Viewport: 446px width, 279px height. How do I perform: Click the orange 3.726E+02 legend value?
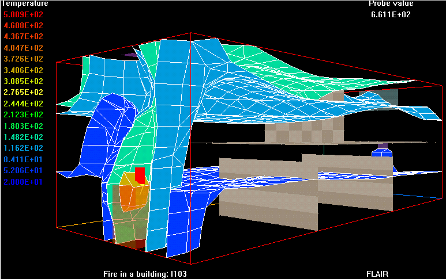[x=23, y=59]
